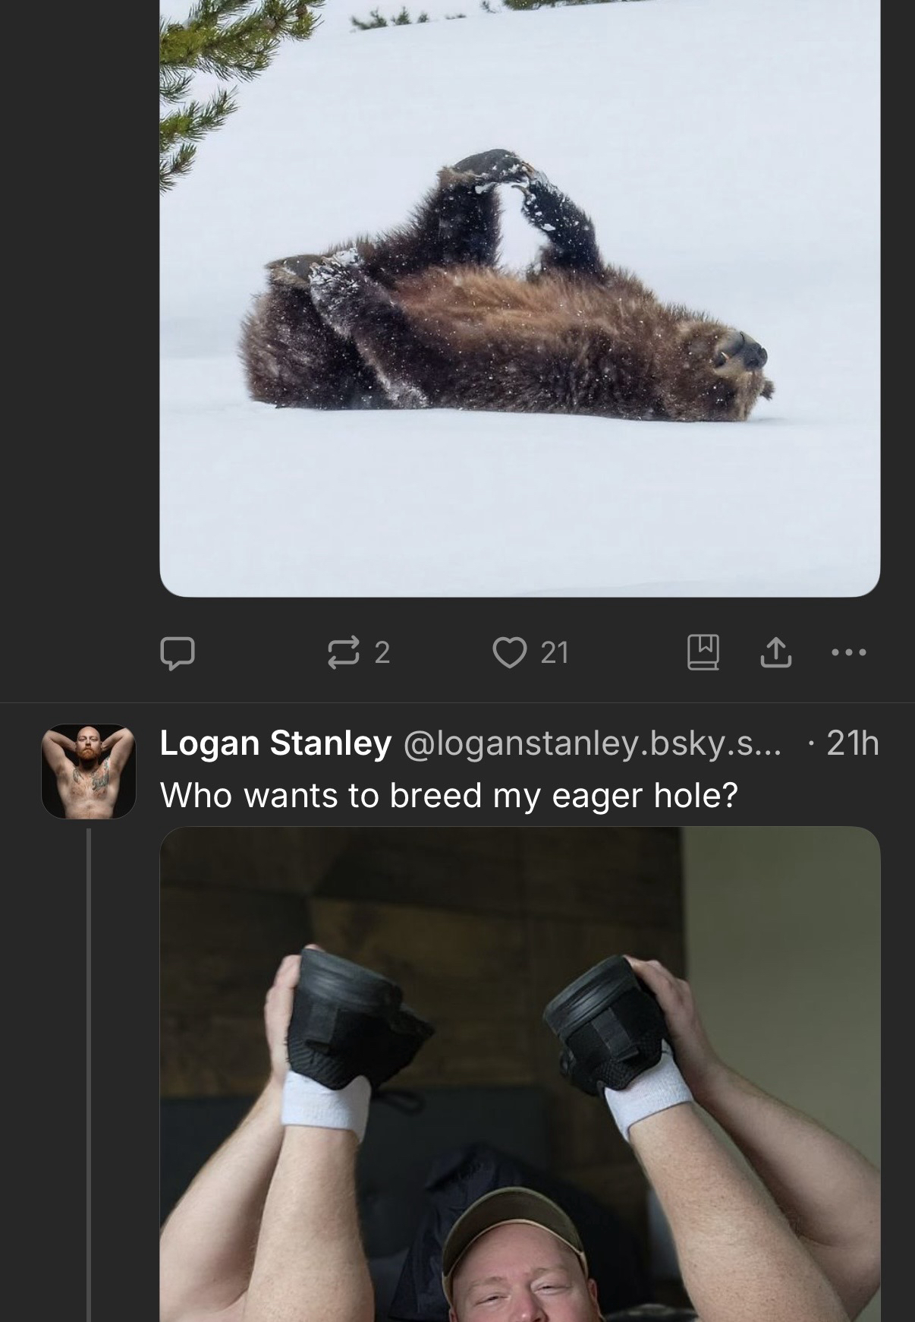Click the Logan Stanley display name

[275, 743]
